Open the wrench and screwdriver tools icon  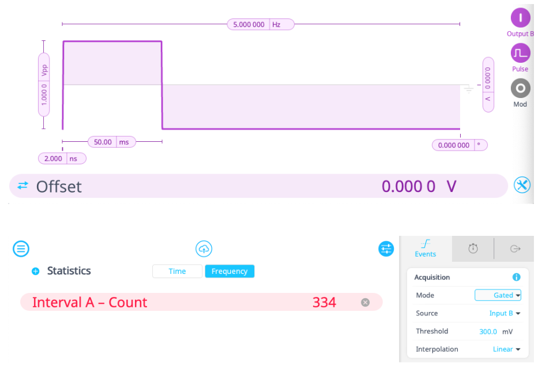pyautogui.click(x=522, y=185)
